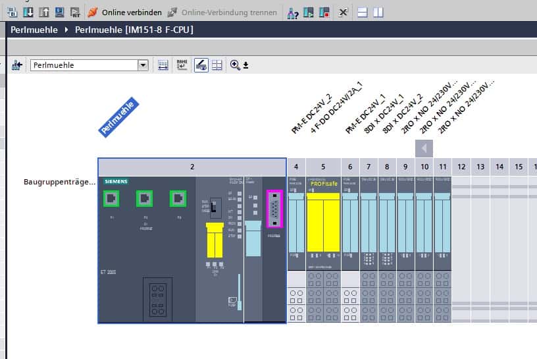
Task: Select slot 9 header
Action: [405, 167]
